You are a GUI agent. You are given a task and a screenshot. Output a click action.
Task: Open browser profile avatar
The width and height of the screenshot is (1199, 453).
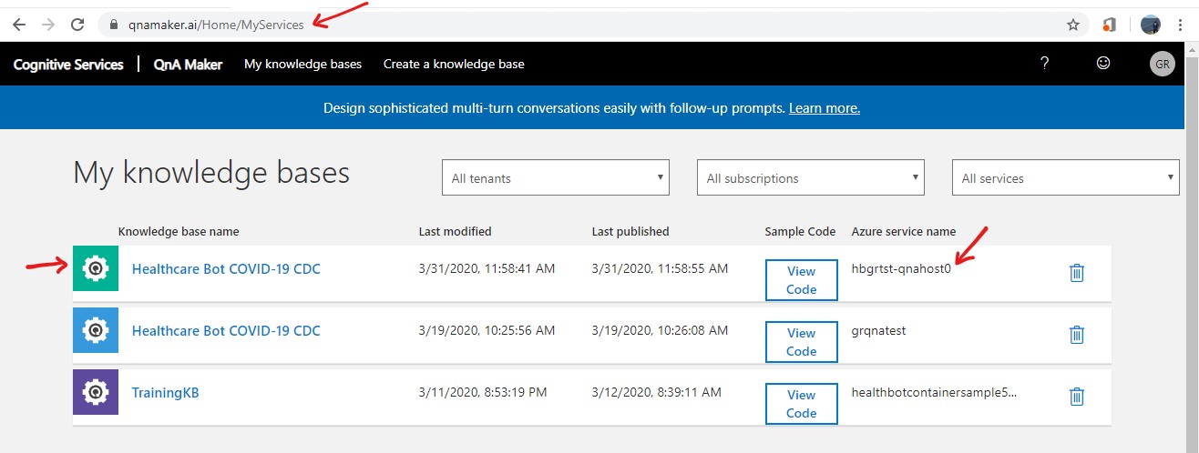[x=1151, y=25]
